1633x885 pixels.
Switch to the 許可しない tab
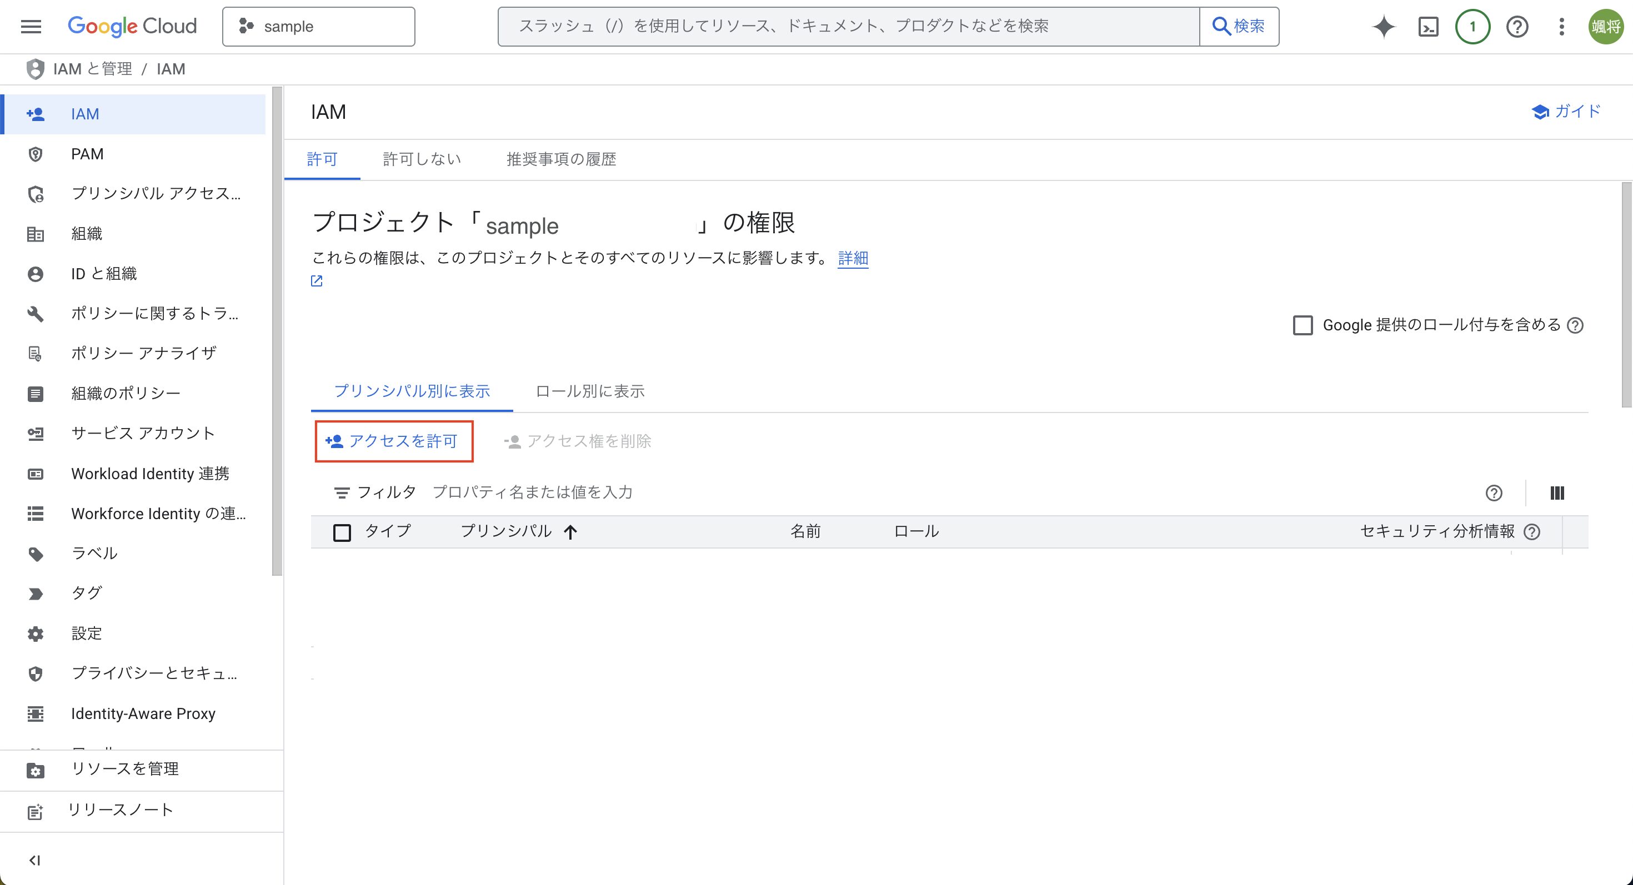pyautogui.click(x=422, y=160)
